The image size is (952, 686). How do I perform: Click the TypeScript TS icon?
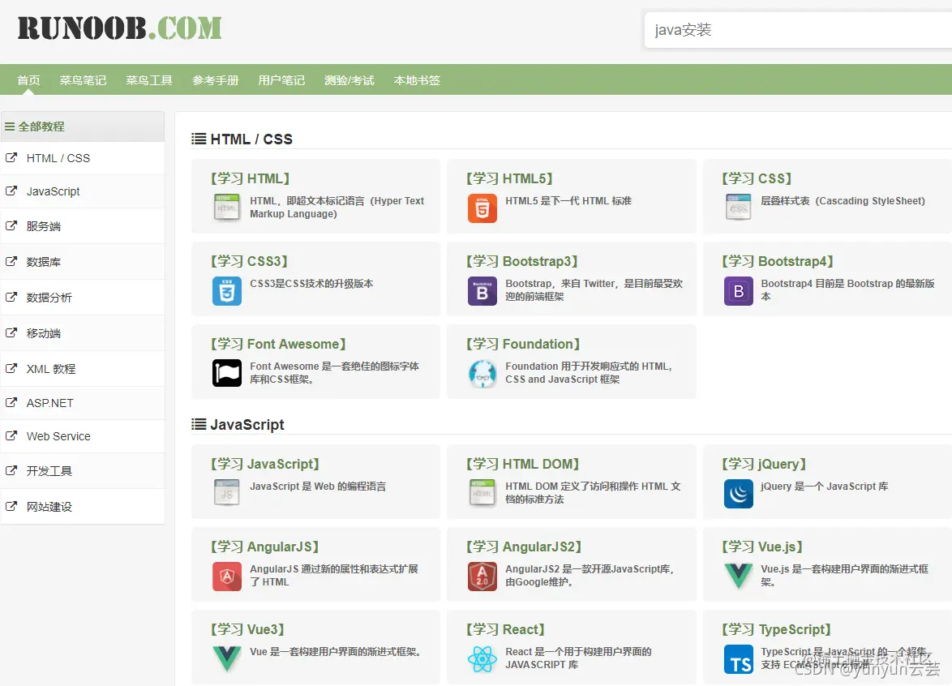pos(738,659)
